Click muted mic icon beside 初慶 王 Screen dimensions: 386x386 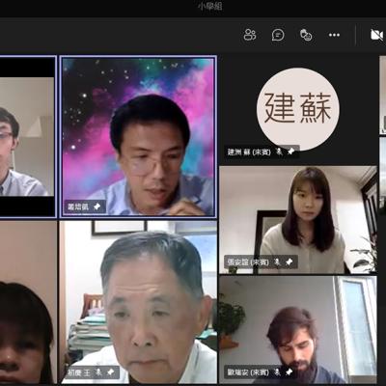[98, 372]
